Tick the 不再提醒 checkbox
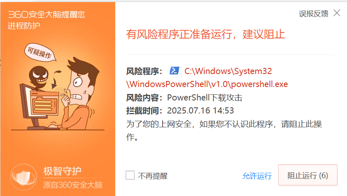Screen dimensions: 347x196 tap(130, 175)
